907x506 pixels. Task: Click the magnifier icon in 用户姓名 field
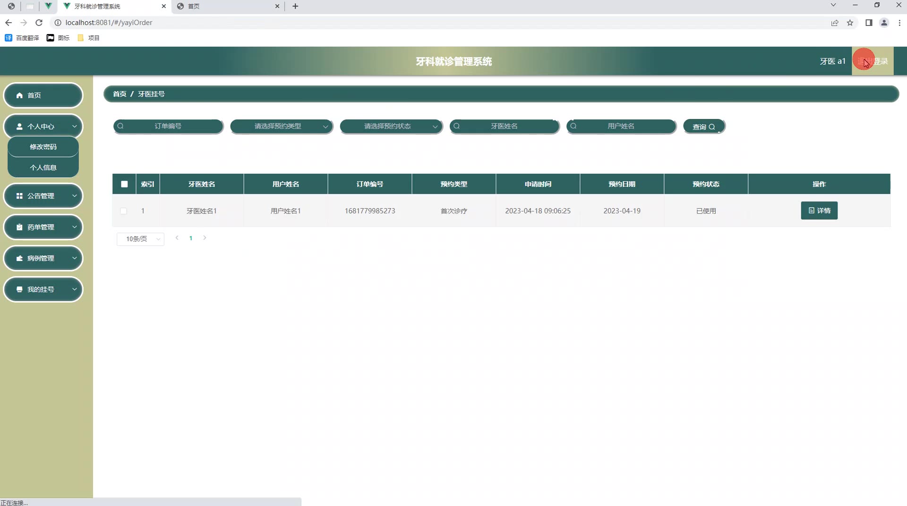[573, 126]
